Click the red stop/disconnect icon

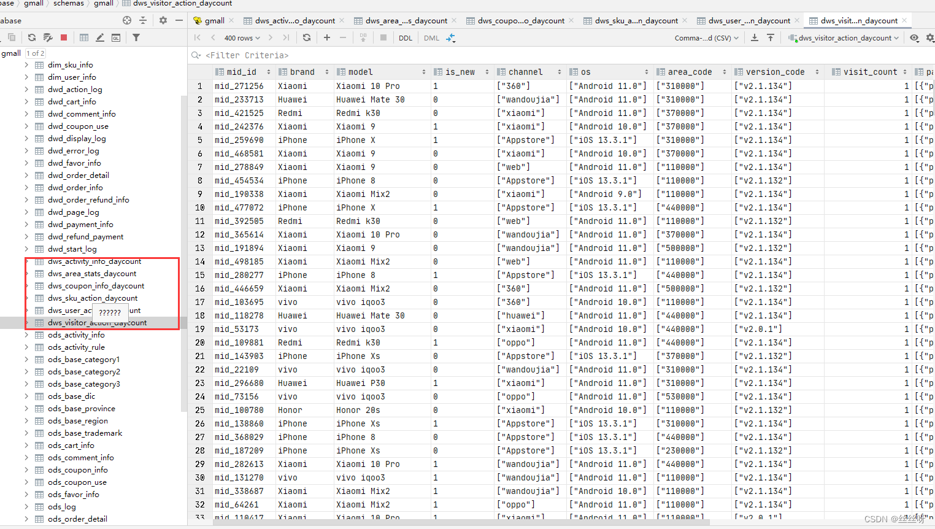tap(64, 37)
